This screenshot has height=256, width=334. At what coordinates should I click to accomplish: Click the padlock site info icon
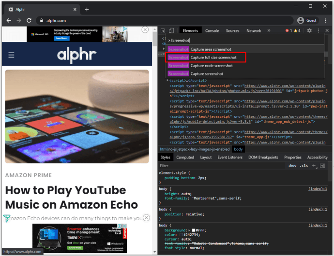[x=42, y=20]
